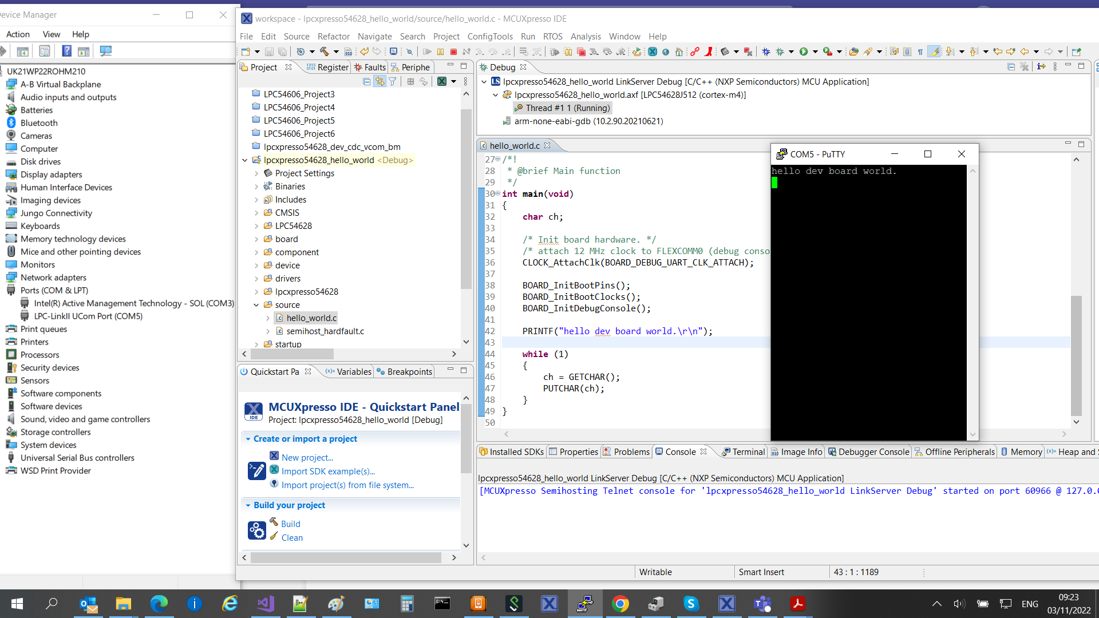Suspend execution using the pause toolbar icon
The image size is (1099, 618).
pyautogui.click(x=440, y=51)
